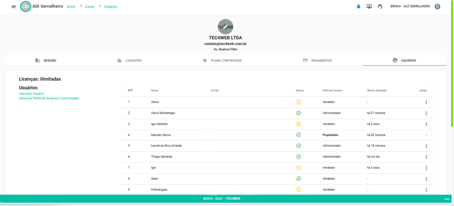Viewport: 454px width, 206px height.
Task: Click the pending status icon for Alexis
Action: pyautogui.click(x=298, y=102)
